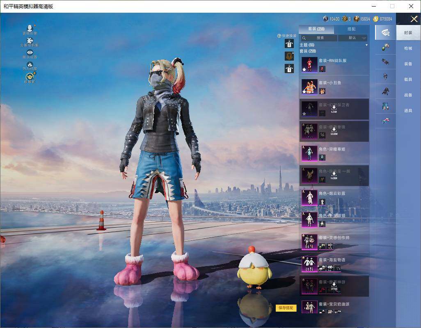Click the small item under RW战队服
The image size is (421, 328).
pos(322,69)
